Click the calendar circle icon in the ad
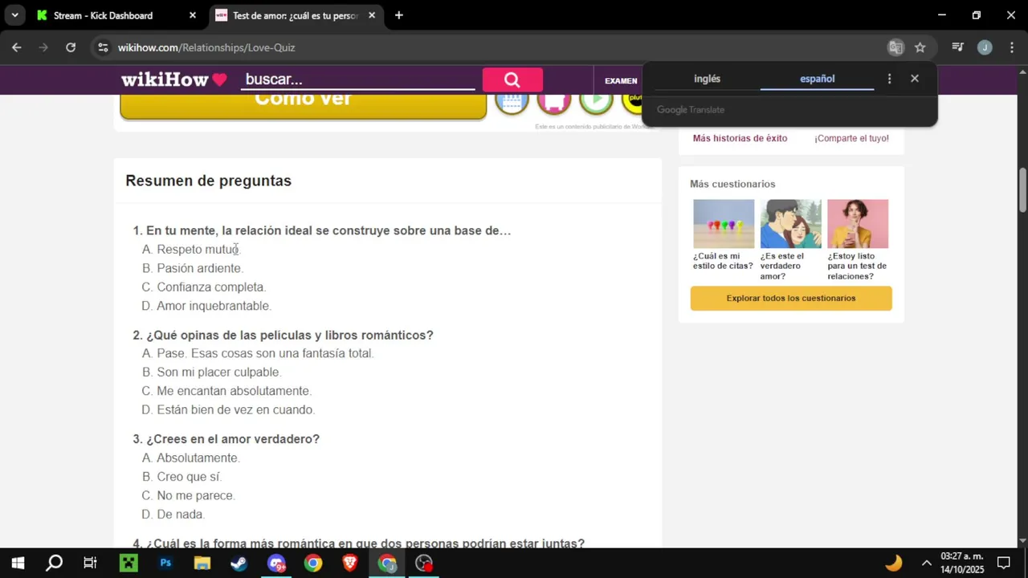 click(x=512, y=100)
